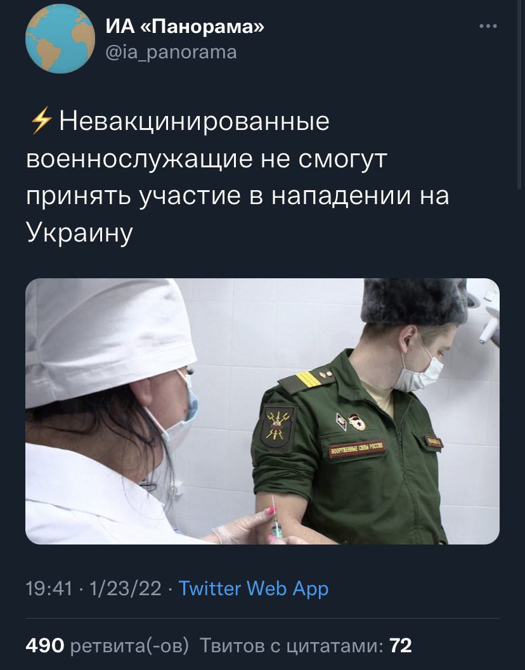Select the tweet text about Невакцинированные военнослужащие

pyautogui.click(x=238, y=177)
